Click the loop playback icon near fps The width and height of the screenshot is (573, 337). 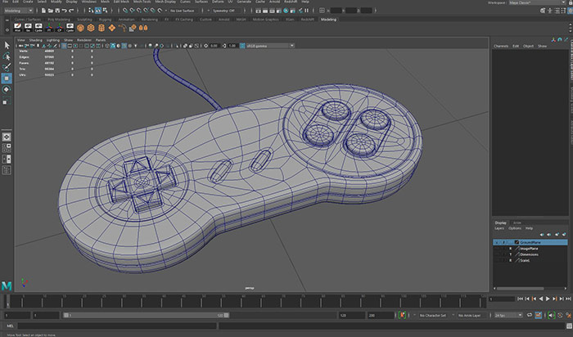(530, 315)
